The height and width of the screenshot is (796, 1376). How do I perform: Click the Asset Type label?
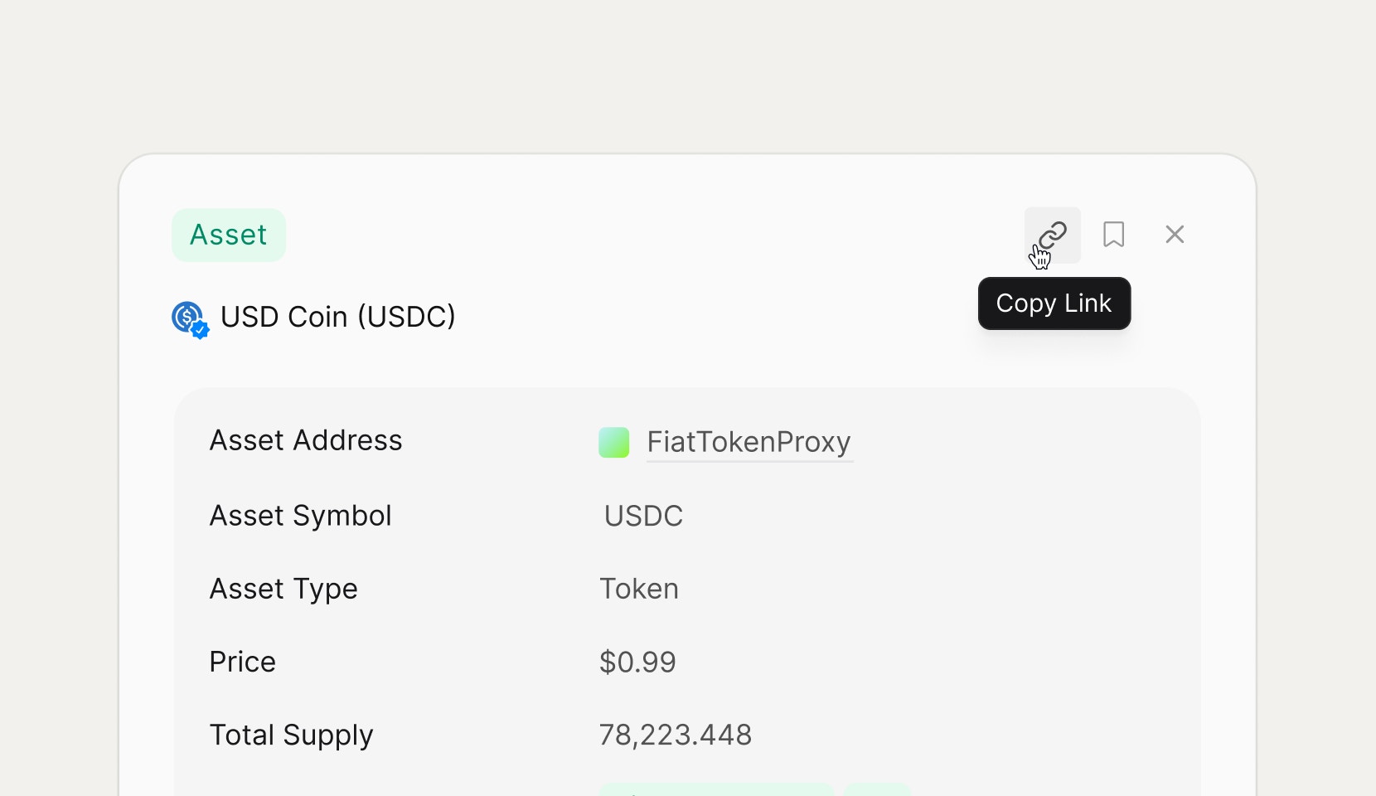(283, 589)
